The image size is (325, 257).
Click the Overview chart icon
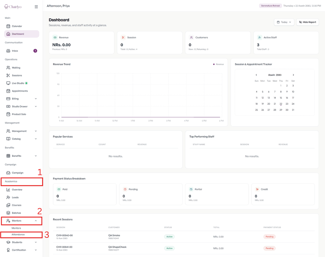8,190
